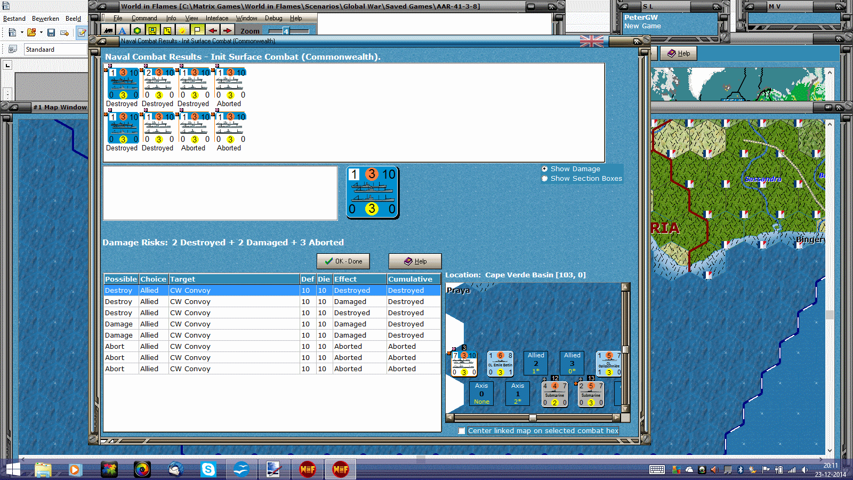The image size is (853, 480).
Task: Open the new document dropdown arrow
Action: (x=22, y=33)
